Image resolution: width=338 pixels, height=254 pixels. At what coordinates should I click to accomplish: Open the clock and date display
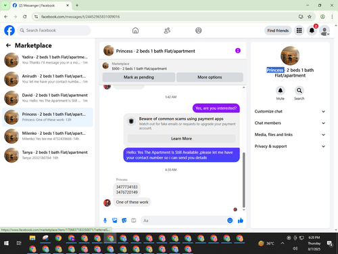click(x=314, y=243)
